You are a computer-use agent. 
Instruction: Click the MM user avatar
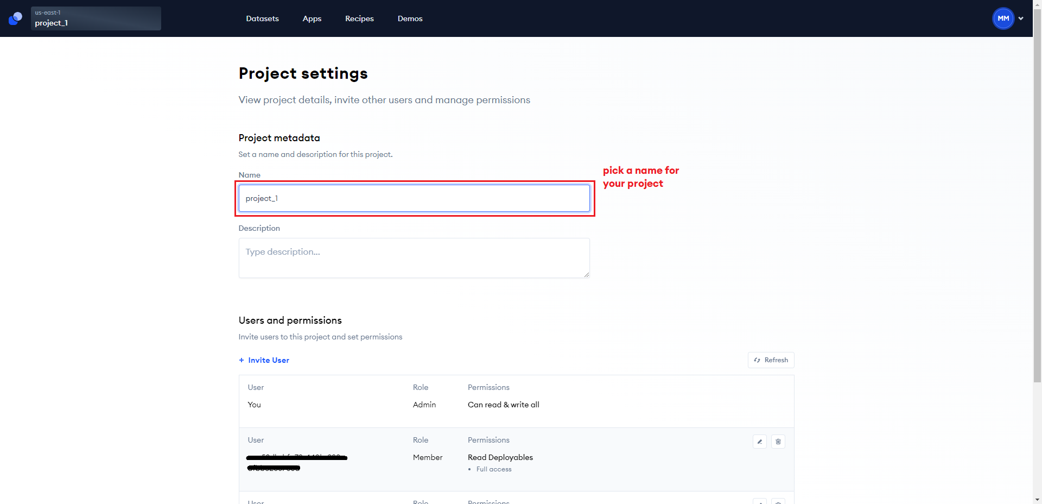[x=1003, y=18]
